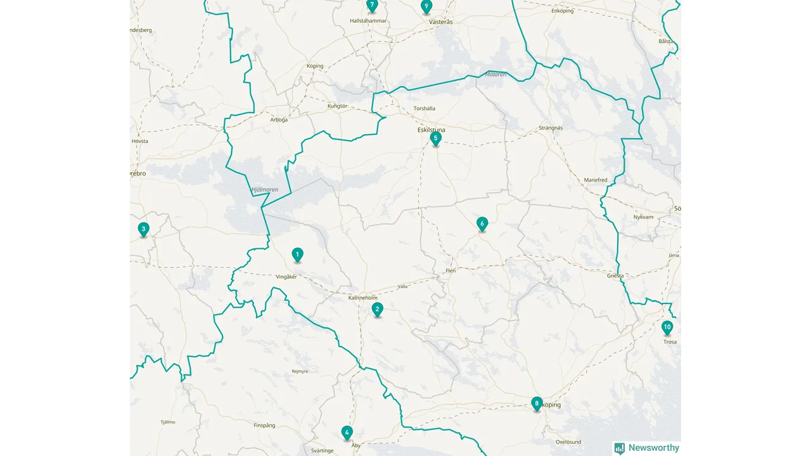The image size is (811, 456).
Task: Select marker 2 below Katrineholm
Action: [378, 310]
